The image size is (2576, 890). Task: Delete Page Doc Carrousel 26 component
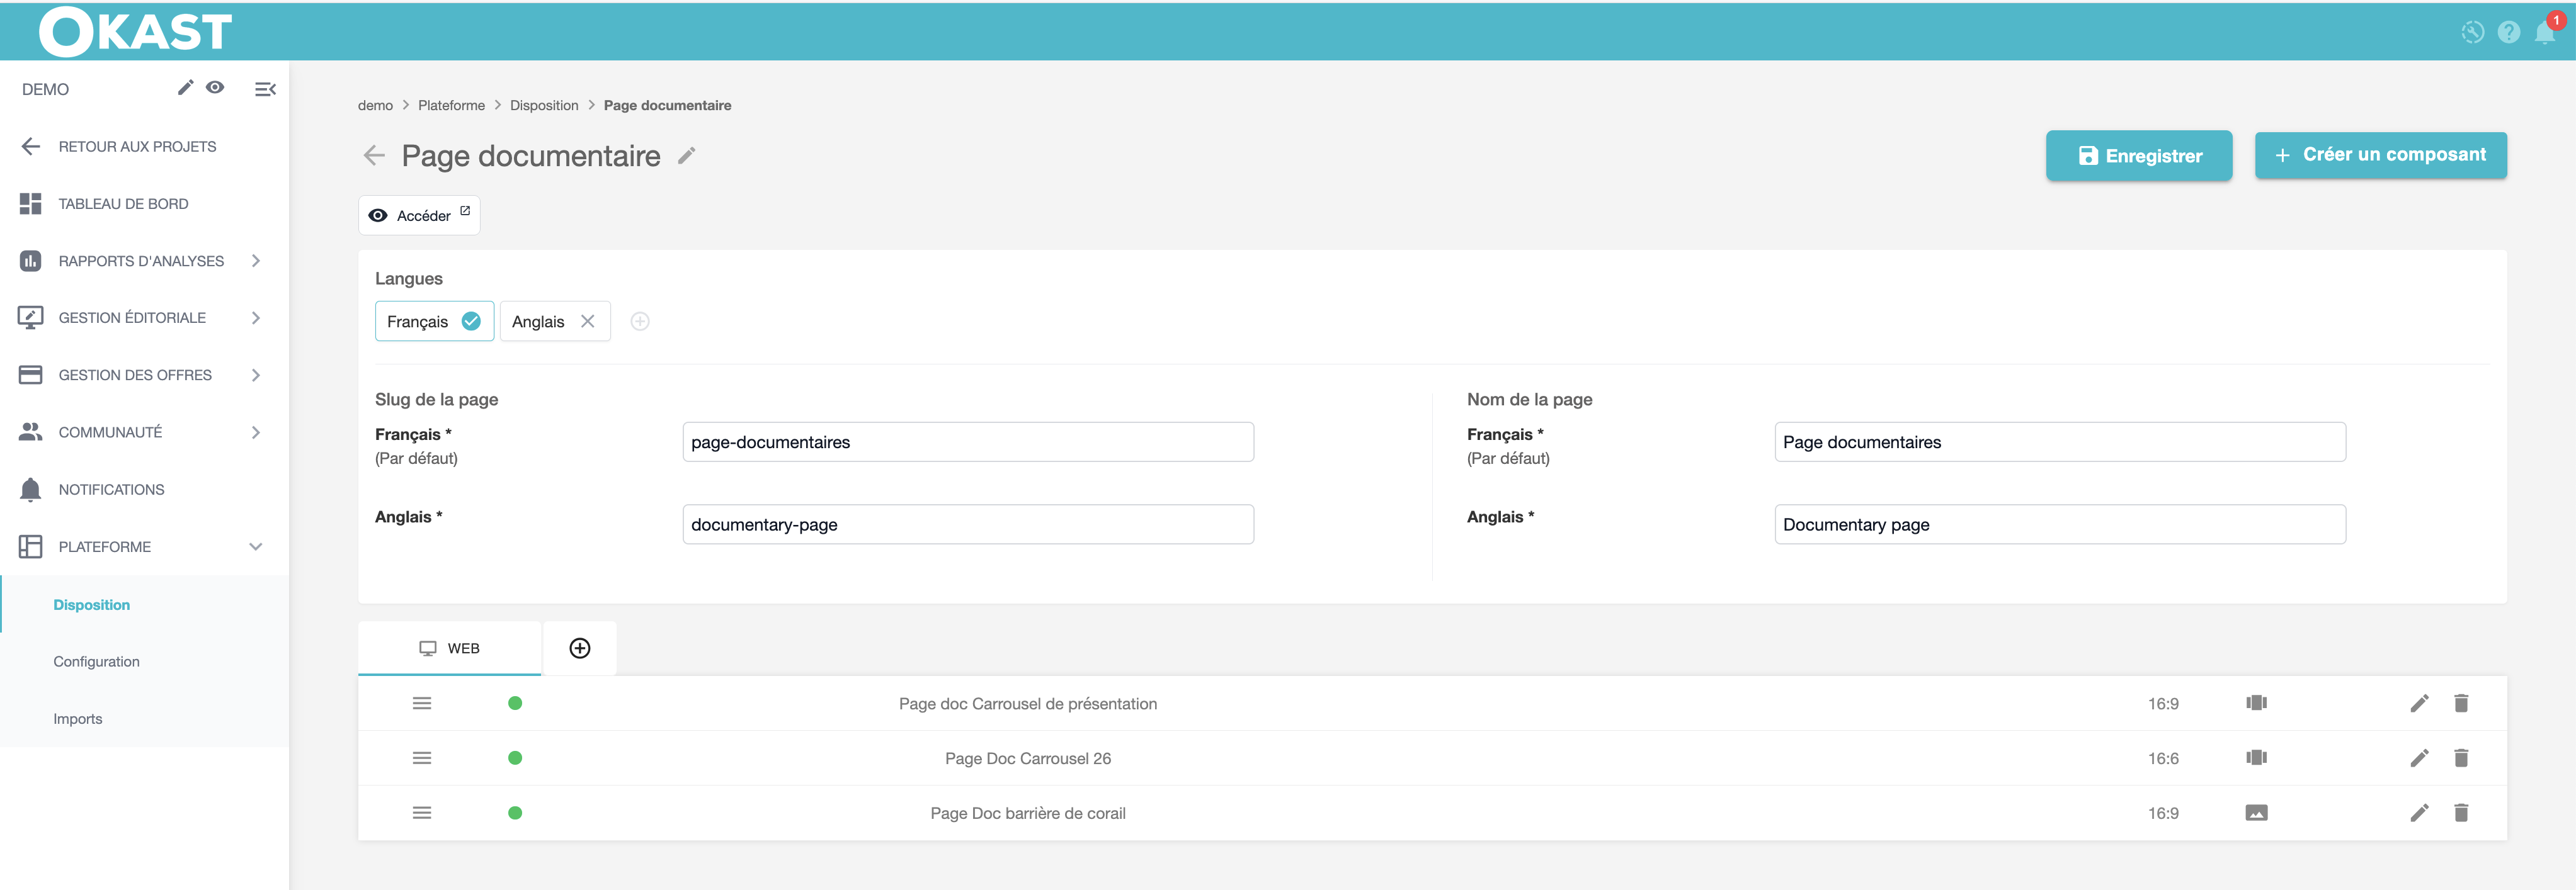[x=2461, y=758]
